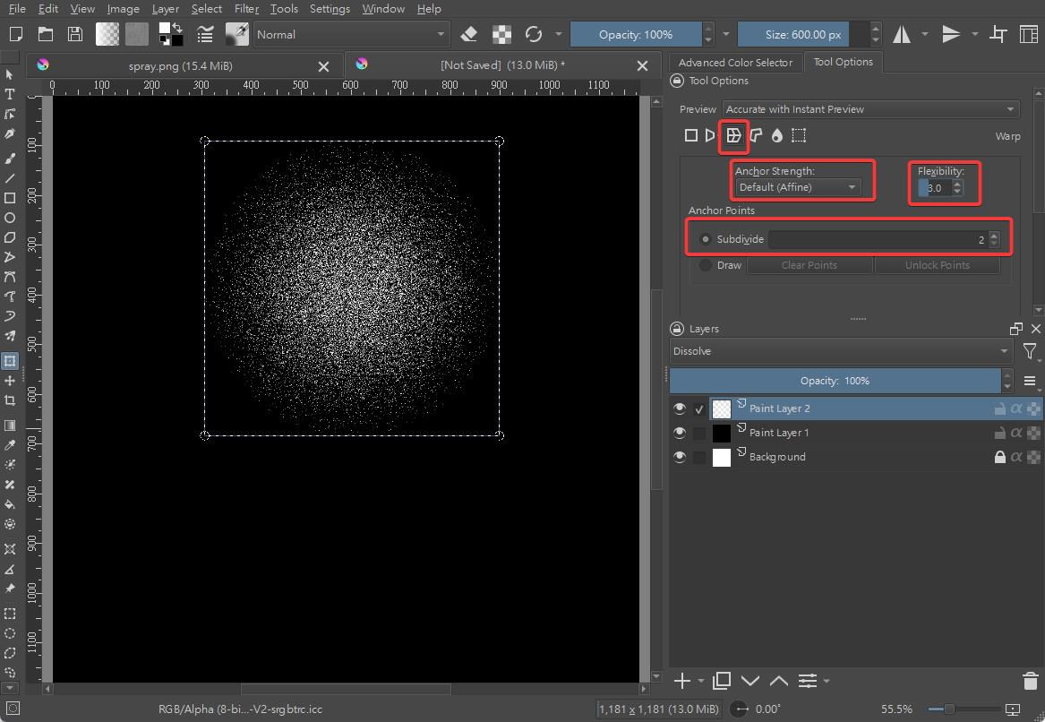Select the Subdivide radio button
This screenshot has height=722, width=1045.
(x=706, y=239)
